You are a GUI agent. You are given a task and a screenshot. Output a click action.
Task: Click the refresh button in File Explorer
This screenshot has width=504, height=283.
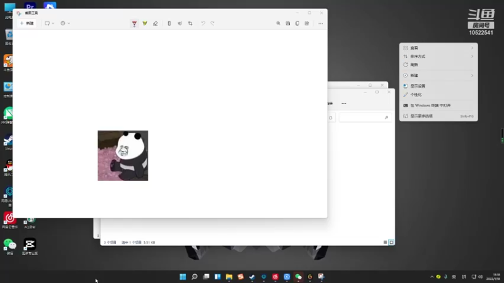pyautogui.click(x=330, y=118)
